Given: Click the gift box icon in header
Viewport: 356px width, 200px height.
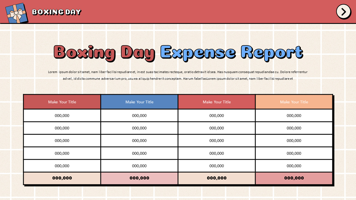Looking at the screenshot, I should tap(16, 12).
